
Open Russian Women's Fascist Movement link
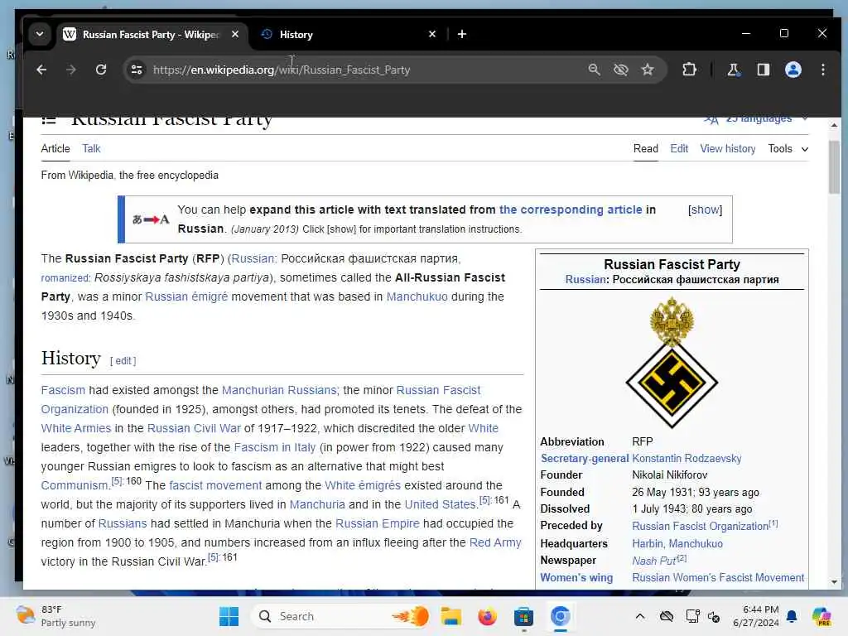pyautogui.click(x=718, y=577)
